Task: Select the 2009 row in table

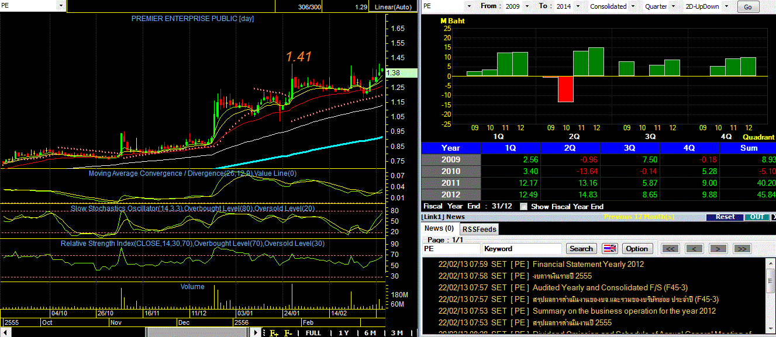Action: coord(598,159)
